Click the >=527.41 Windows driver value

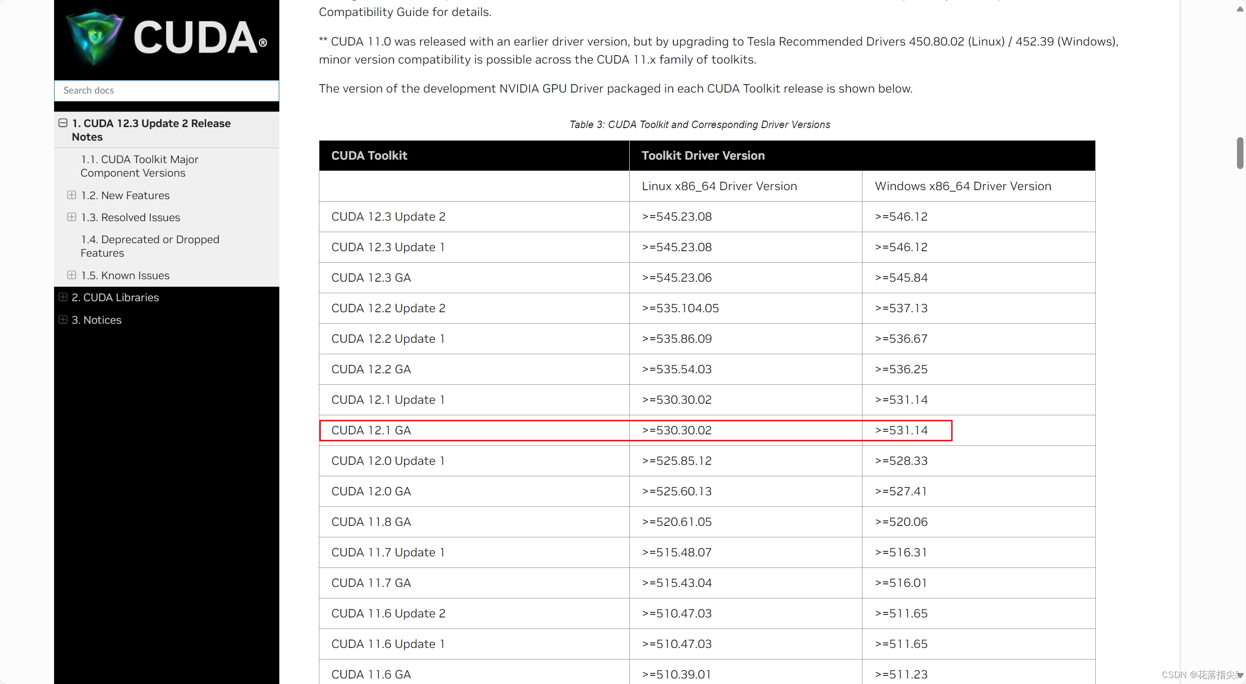click(901, 491)
